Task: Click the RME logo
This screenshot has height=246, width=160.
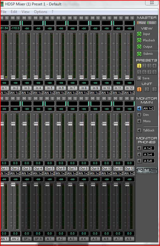Action: 147,170
